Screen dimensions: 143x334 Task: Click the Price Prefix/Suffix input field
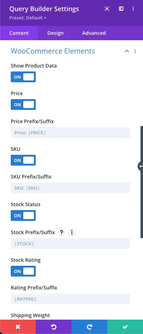point(70,133)
